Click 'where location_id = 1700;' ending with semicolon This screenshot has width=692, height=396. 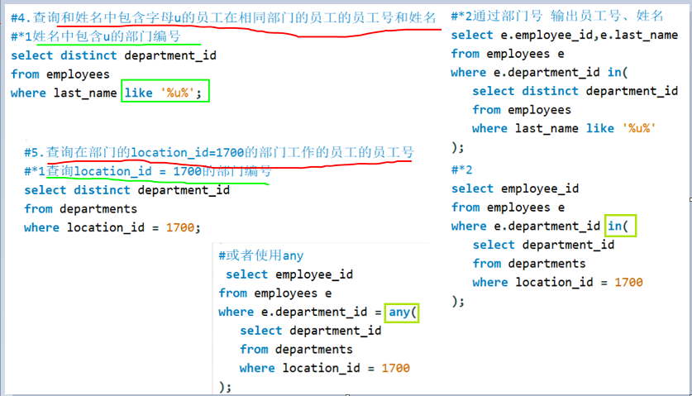point(112,227)
